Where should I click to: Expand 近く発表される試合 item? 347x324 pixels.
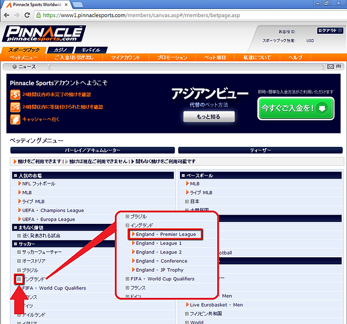[19, 236]
